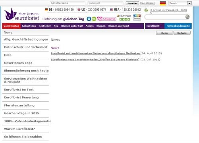
Task: Click the blue padlock security badge
Action: tap(89, 19)
